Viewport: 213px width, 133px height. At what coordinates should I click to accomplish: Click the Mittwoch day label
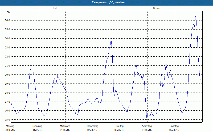click(65, 126)
